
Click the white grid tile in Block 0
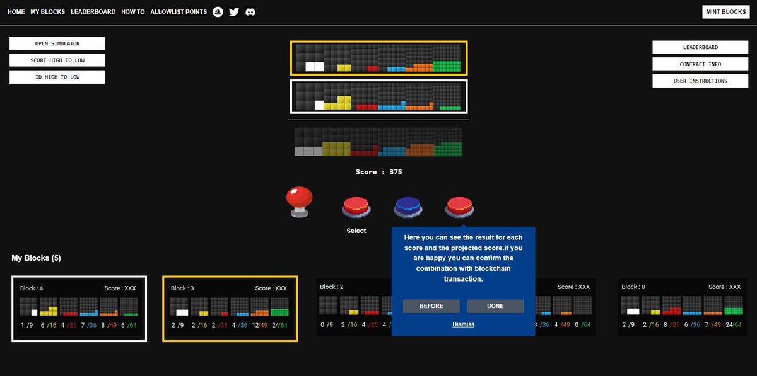pos(631,305)
